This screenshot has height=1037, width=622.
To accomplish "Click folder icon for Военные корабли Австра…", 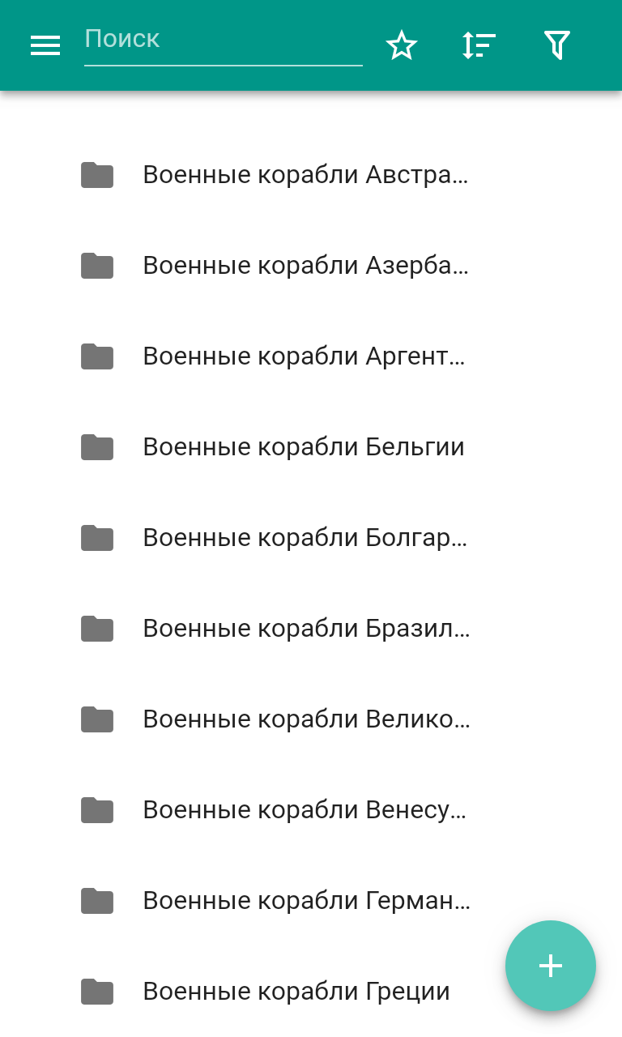I will coord(97,175).
